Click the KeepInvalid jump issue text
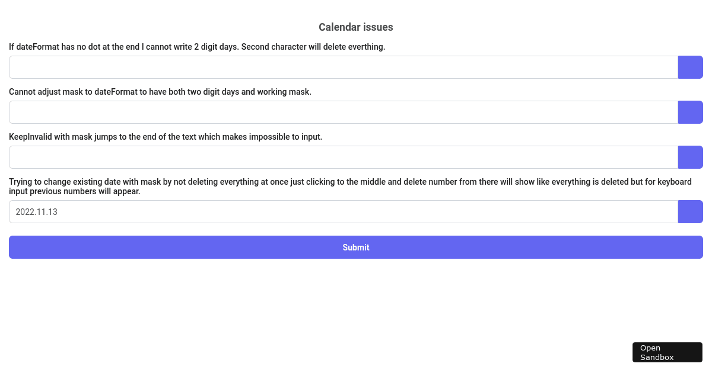Image resolution: width=712 pixels, height=373 pixels. click(165, 137)
